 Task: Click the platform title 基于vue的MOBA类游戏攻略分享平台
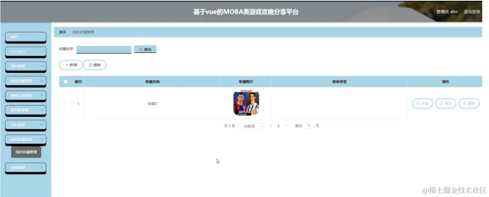pos(246,12)
